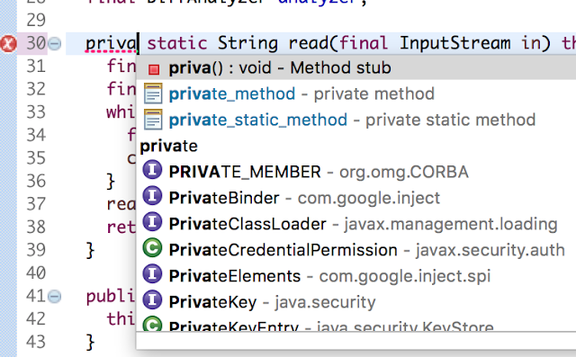Choose the private_method template proposal

click(355, 94)
